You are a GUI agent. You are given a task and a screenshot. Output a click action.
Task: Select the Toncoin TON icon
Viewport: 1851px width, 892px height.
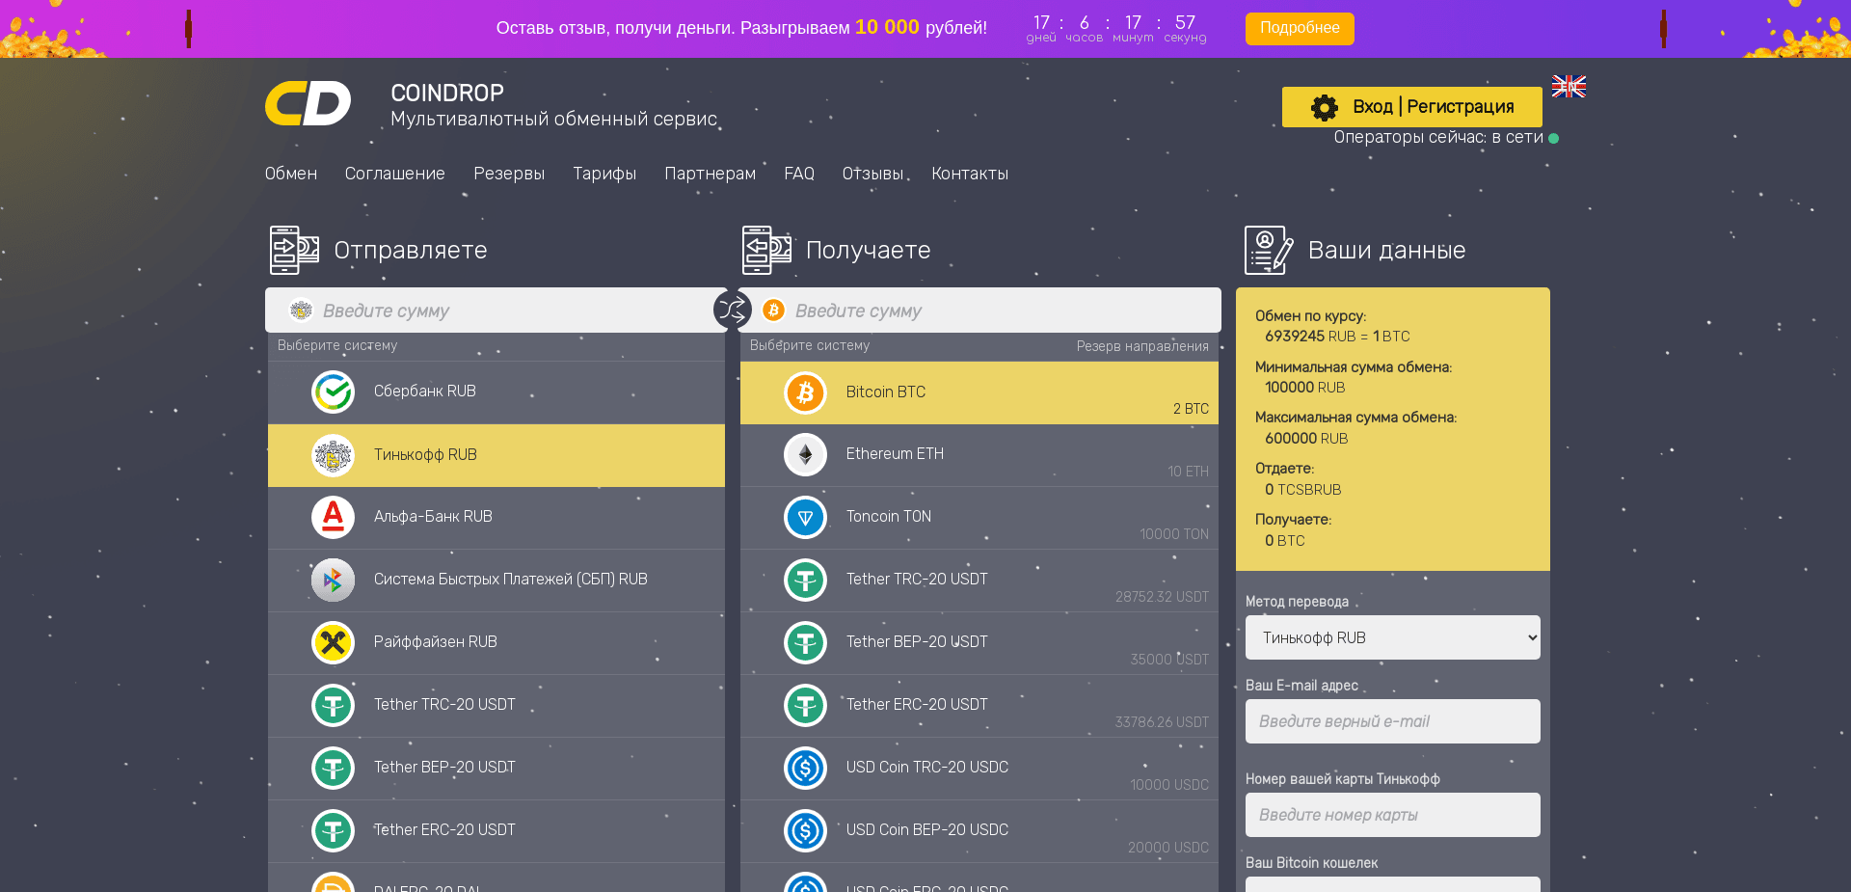(x=806, y=518)
